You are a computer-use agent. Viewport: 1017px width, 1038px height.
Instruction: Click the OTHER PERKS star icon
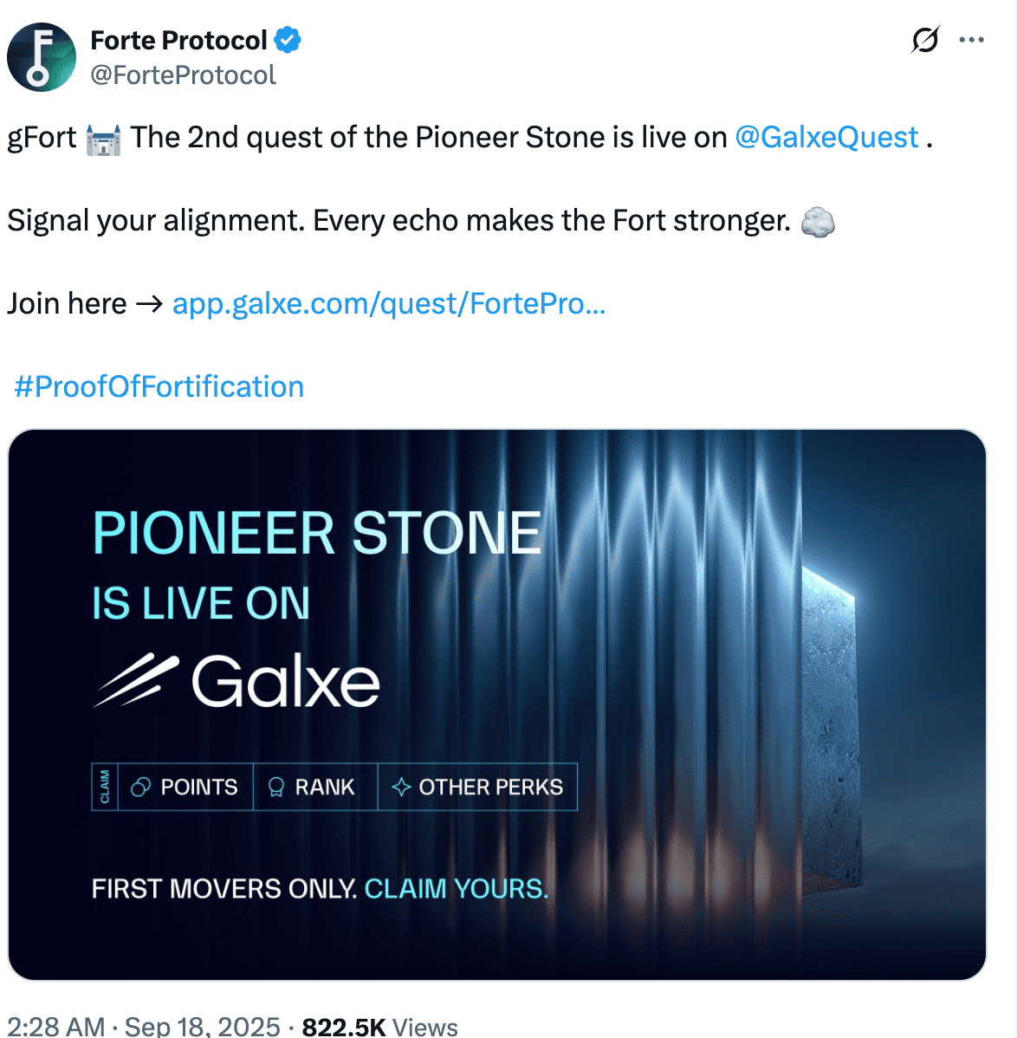coord(401,787)
